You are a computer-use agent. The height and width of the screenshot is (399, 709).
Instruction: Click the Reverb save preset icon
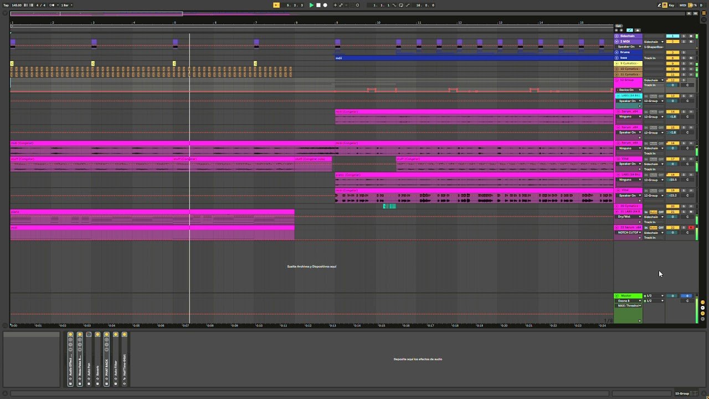point(97,383)
